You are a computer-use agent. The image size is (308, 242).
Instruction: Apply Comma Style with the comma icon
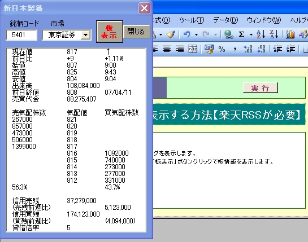(235, 49)
